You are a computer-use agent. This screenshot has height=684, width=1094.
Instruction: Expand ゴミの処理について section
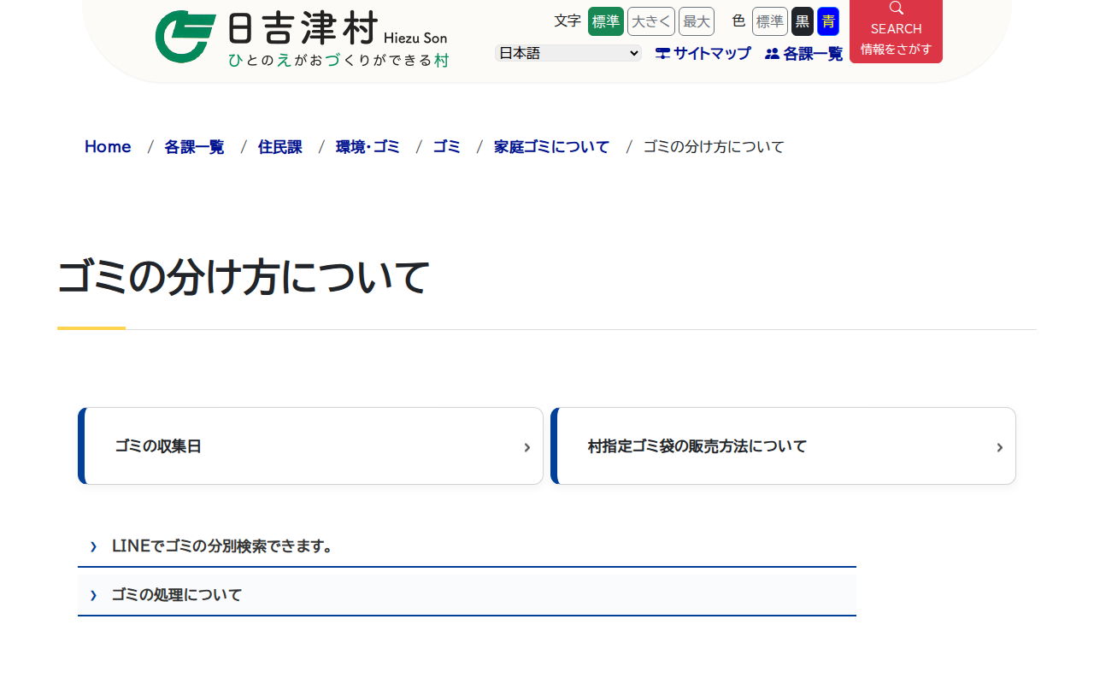[x=467, y=594]
